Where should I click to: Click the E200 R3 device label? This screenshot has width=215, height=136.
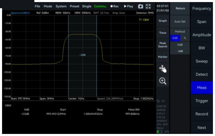pos(161,106)
